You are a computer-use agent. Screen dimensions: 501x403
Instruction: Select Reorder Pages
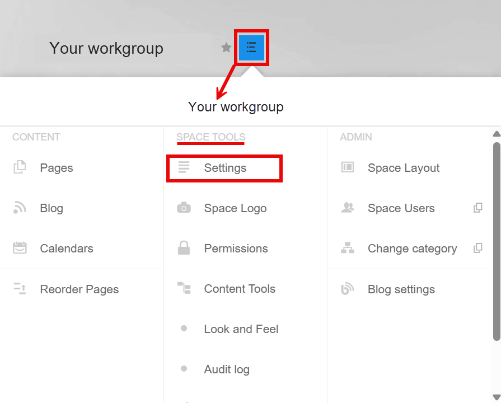point(79,289)
